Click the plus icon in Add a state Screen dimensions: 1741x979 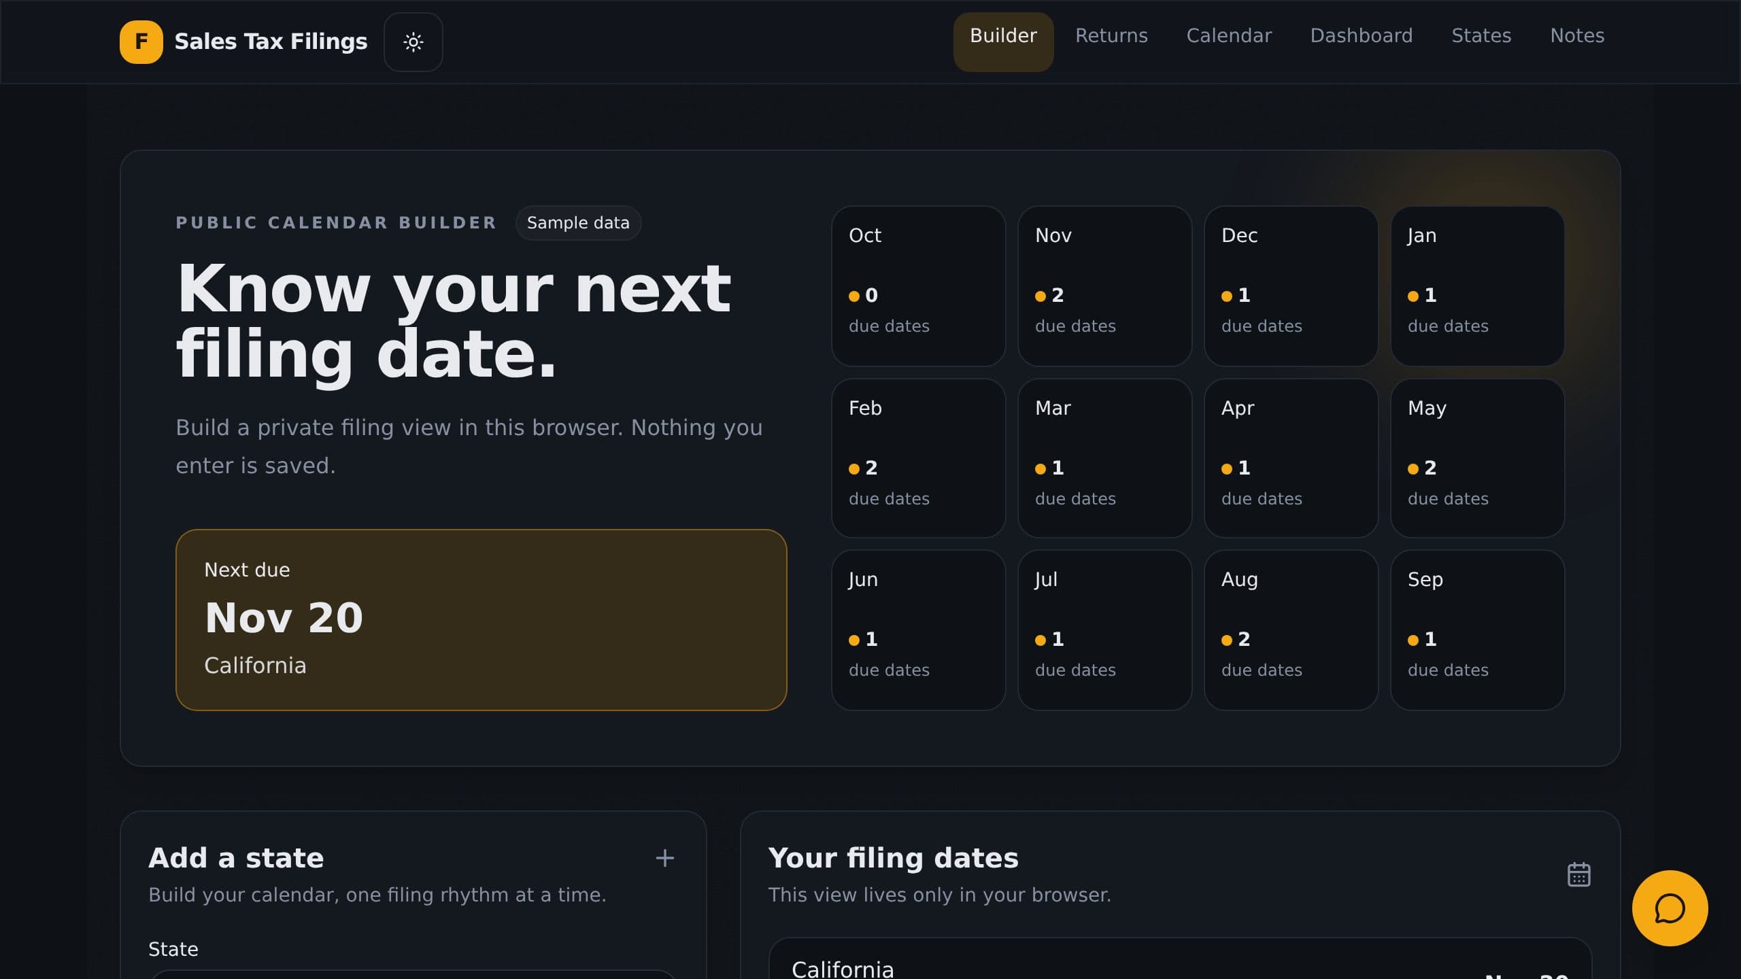pyautogui.click(x=664, y=858)
